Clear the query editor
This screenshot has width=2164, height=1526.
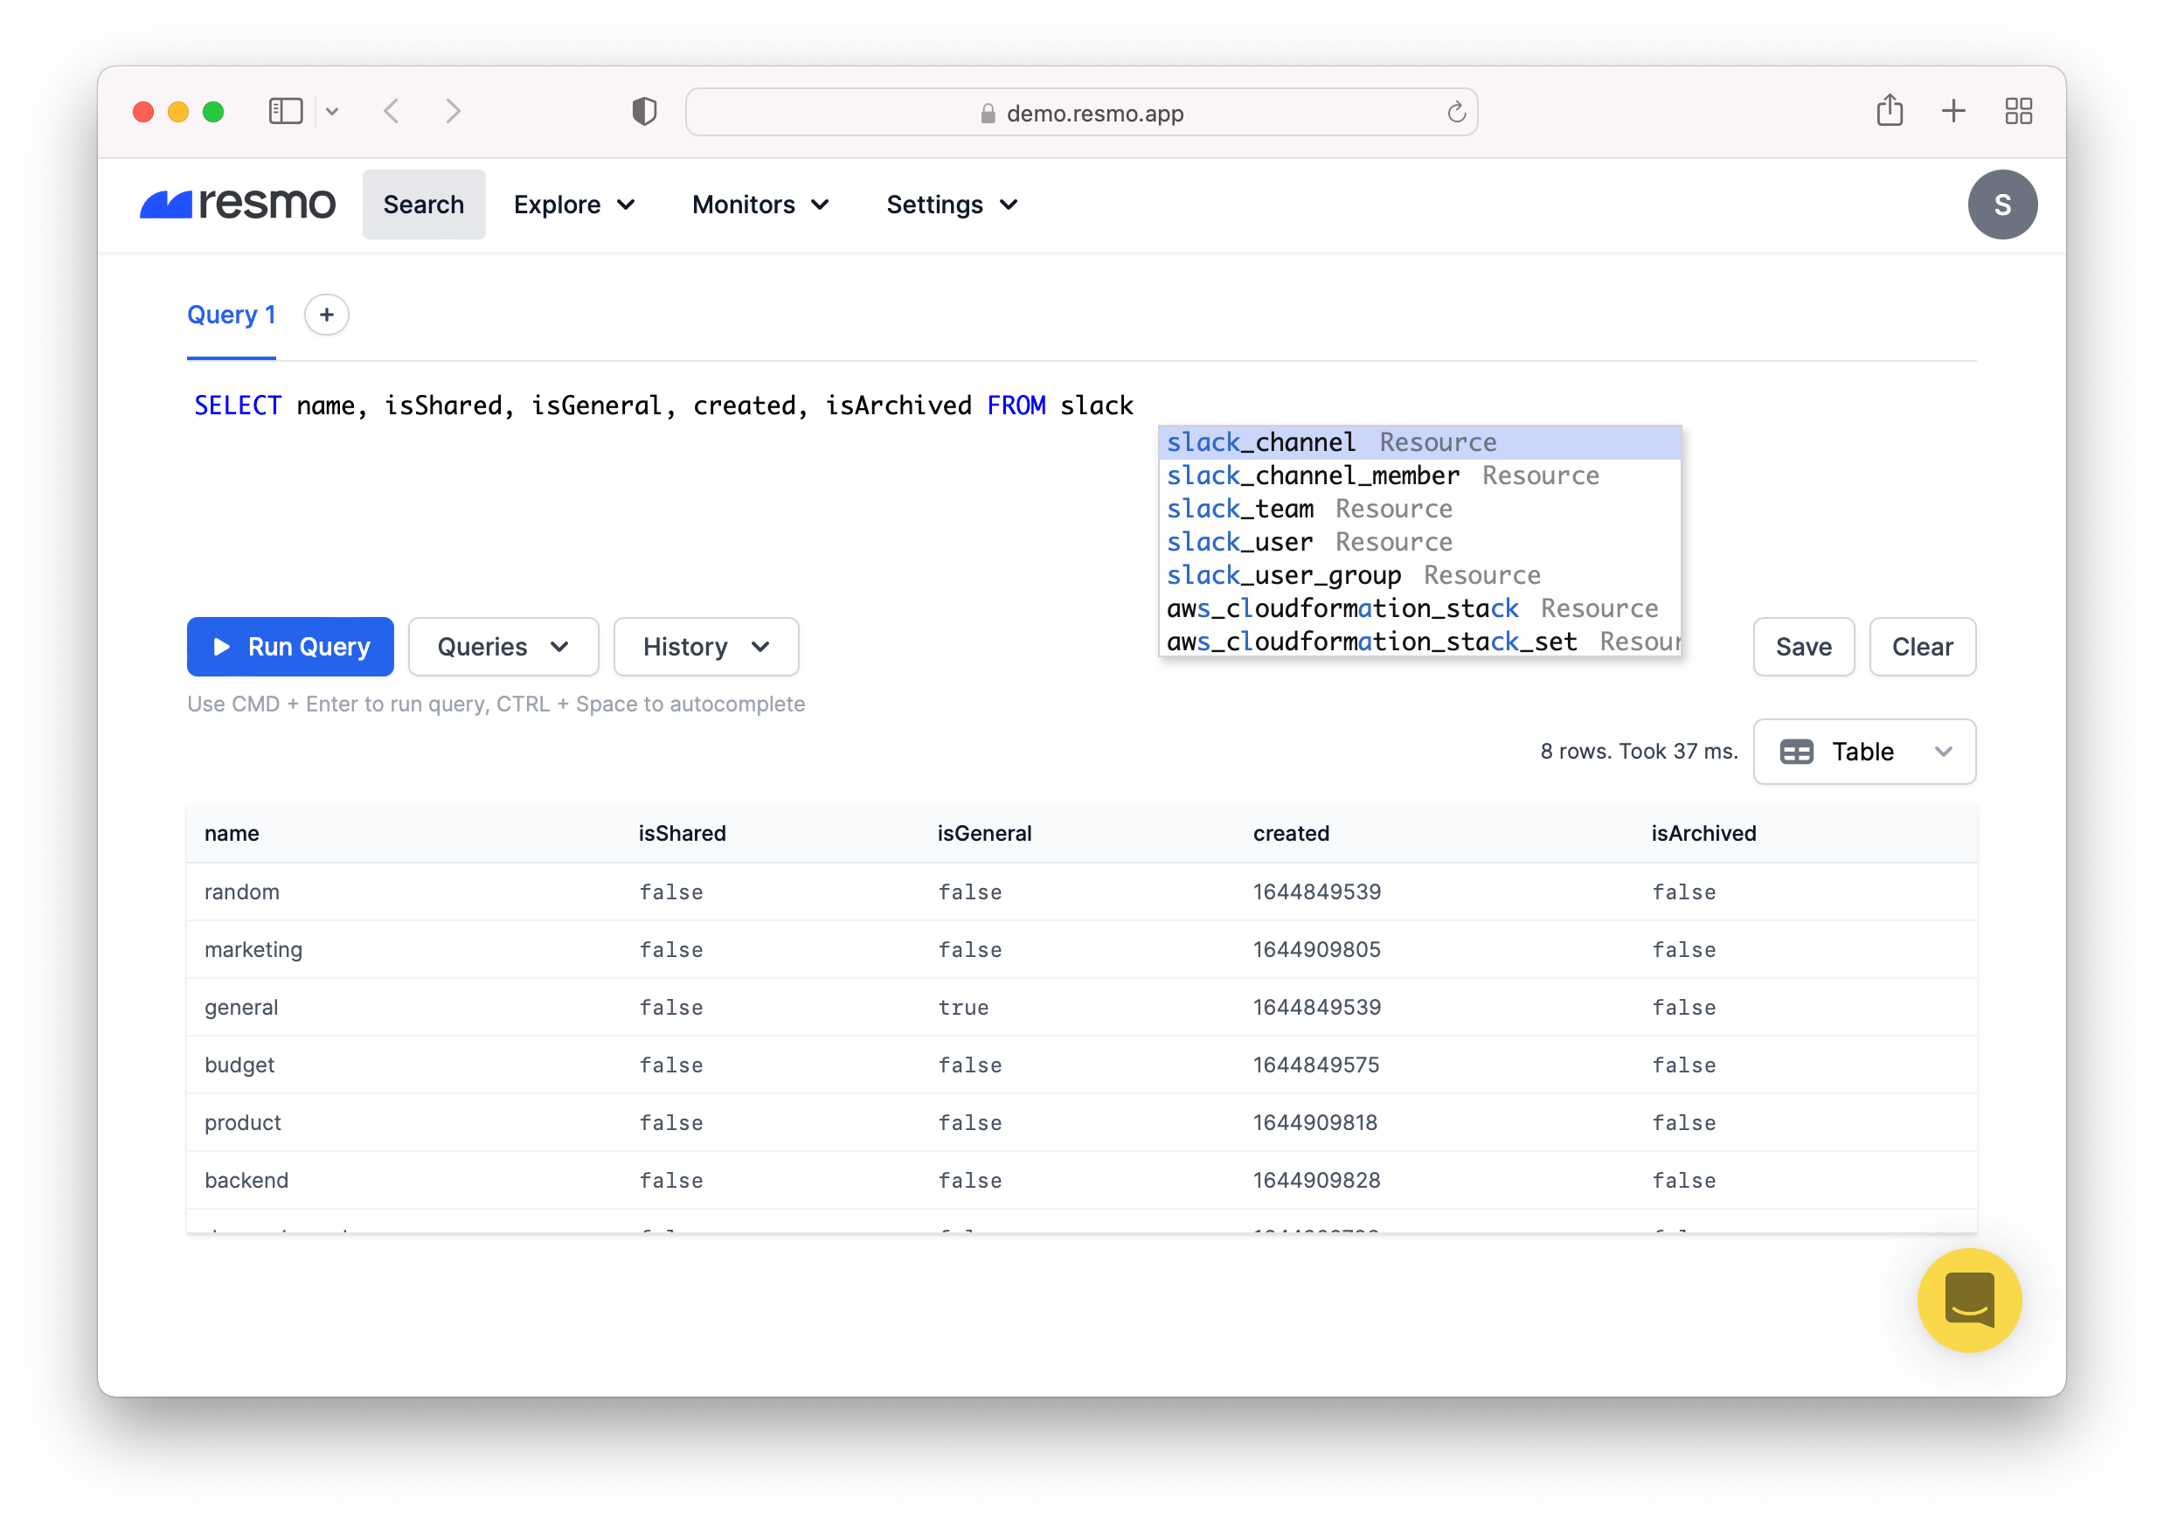pyautogui.click(x=1922, y=647)
